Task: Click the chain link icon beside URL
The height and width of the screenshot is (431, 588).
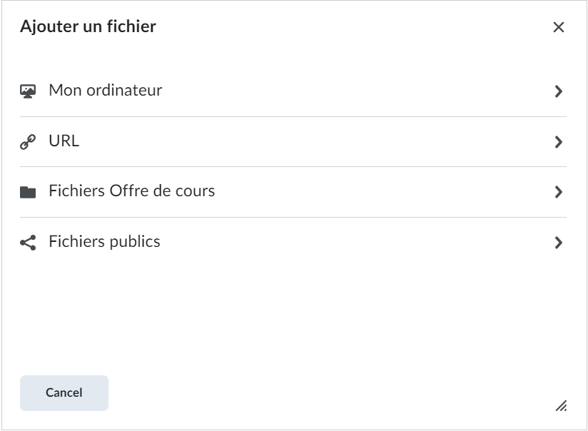Action: click(28, 142)
